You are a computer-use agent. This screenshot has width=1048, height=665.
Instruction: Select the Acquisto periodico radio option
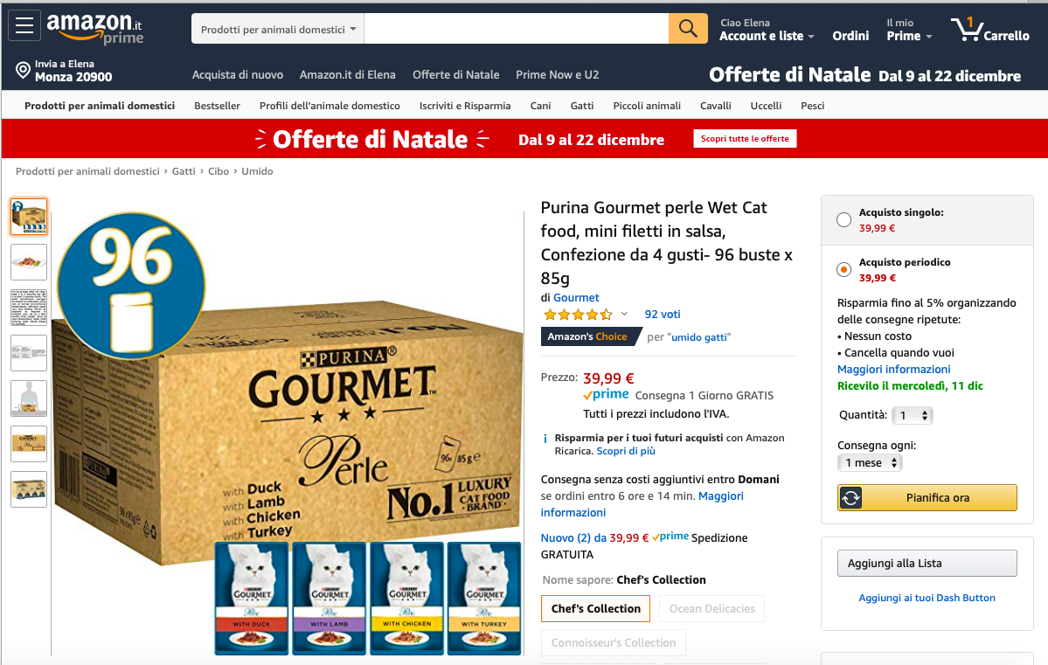point(843,270)
